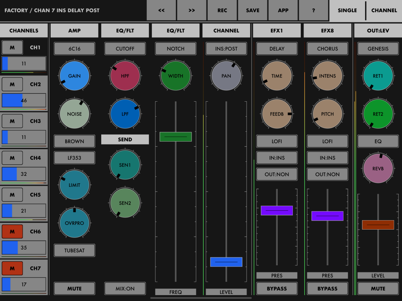Mute channel CH1 with M button
This screenshot has height=301, width=402.
[12, 48]
